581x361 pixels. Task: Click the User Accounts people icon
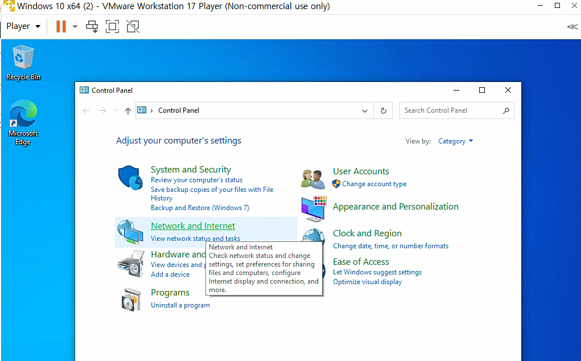(313, 179)
